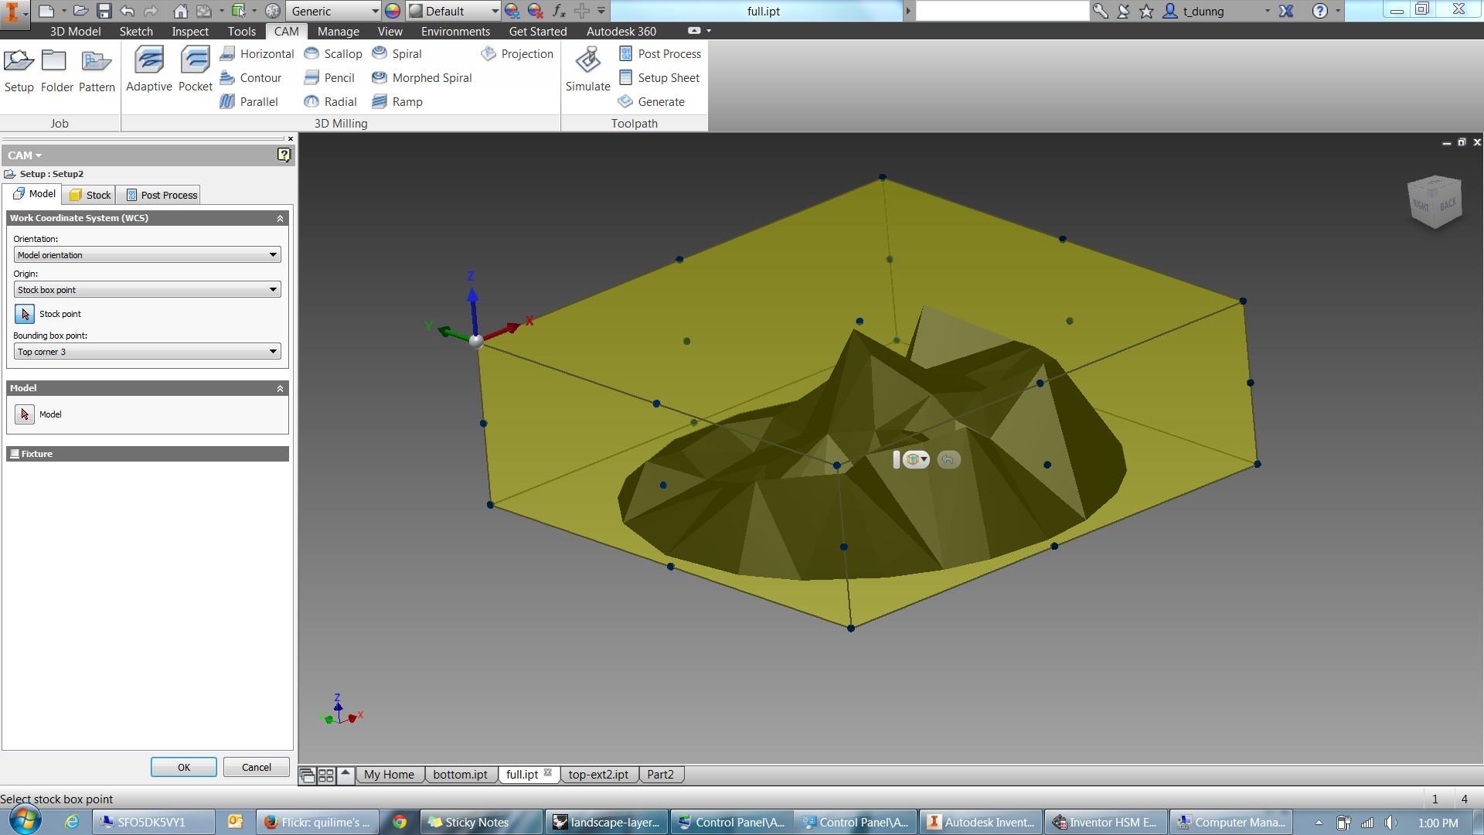Image resolution: width=1484 pixels, height=835 pixels.
Task: Choose the Parallel toolpath
Action: (249, 101)
